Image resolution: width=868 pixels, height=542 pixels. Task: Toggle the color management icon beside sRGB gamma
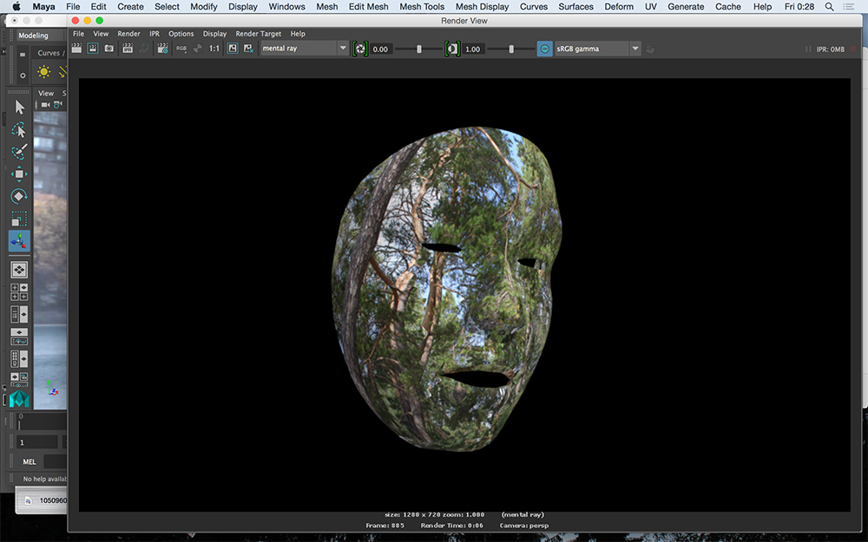coord(544,49)
